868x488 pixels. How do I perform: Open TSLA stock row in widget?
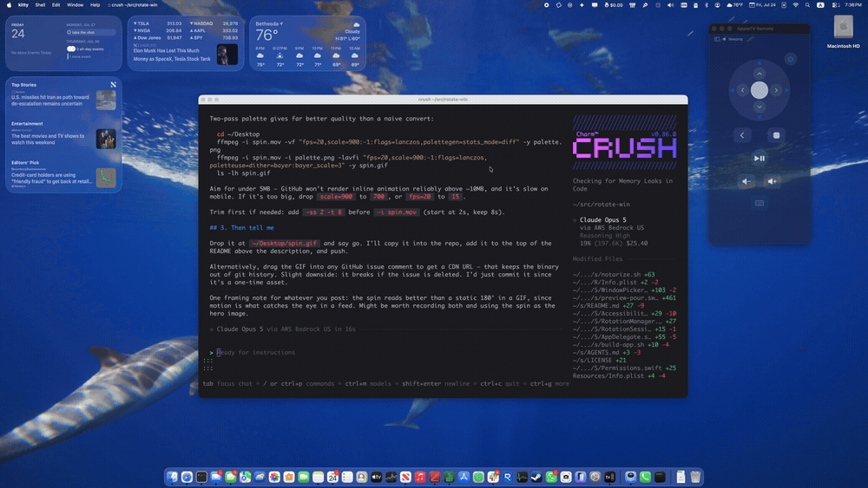(158, 23)
